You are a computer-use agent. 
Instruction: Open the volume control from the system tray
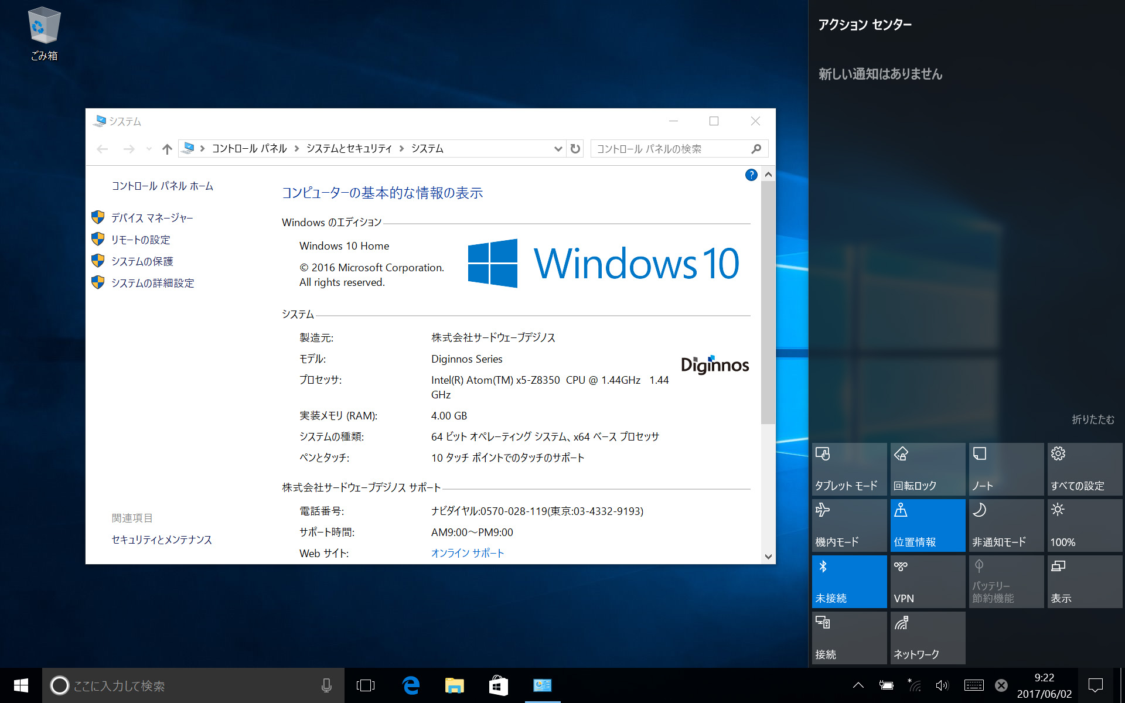[x=942, y=685]
